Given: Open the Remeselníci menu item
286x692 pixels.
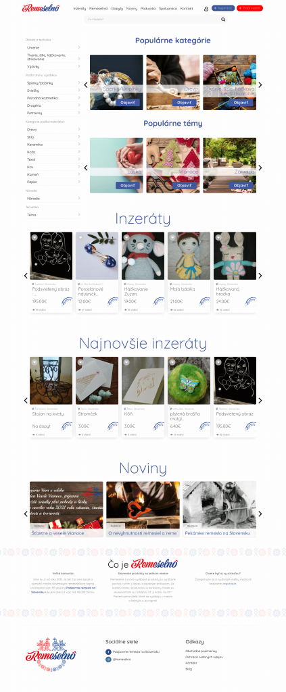Looking at the screenshot, I should tap(99, 8).
